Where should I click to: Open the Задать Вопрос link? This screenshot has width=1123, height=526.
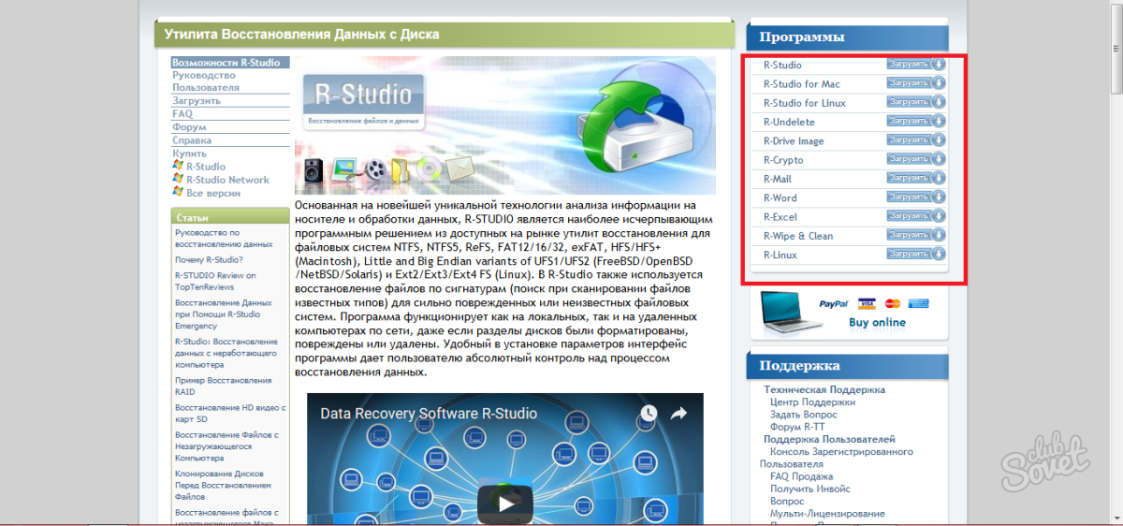(804, 414)
